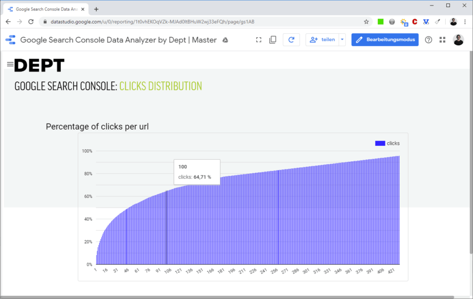Open the Google account avatar menu
This screenshot has width=473, height=299.
458,39
